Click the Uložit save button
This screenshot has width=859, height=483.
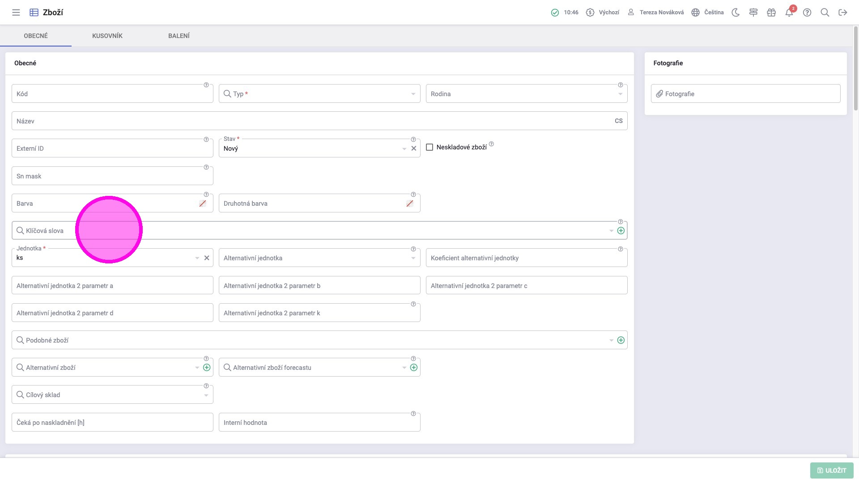832,470
